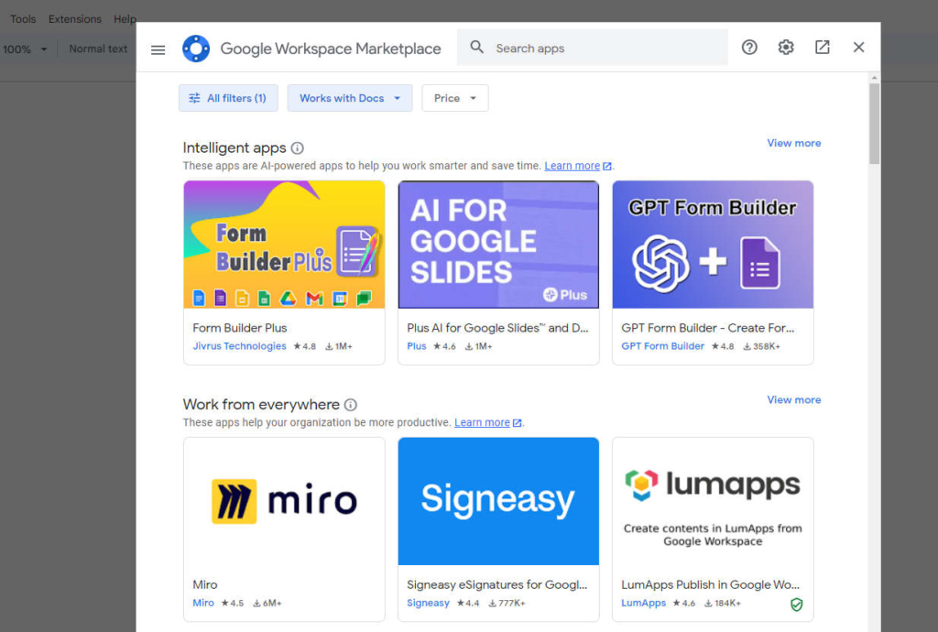Screen dimensions: 938x632
Task: Open the Miro app card
Action: coord(284,528)
